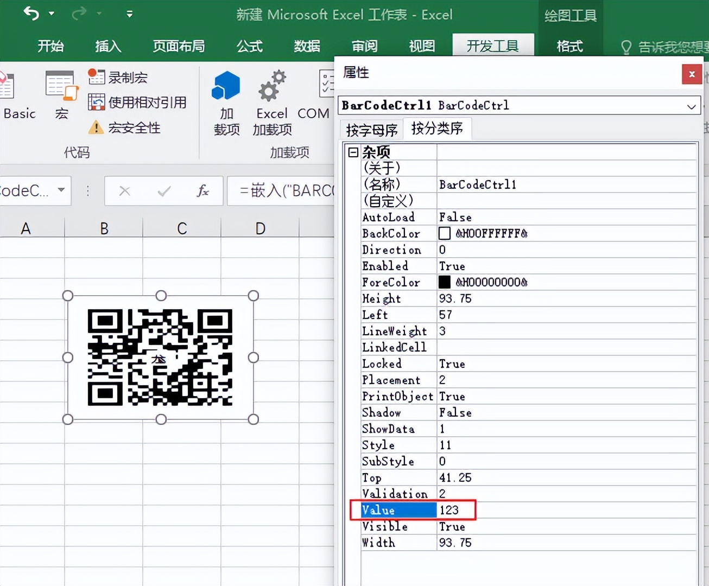Select the (自定义) property row
This screenshot has width=709, height=586.
click(x=529, y=201)
